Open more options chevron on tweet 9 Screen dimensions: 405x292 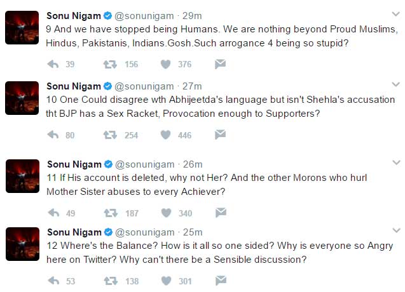[397, 14]
